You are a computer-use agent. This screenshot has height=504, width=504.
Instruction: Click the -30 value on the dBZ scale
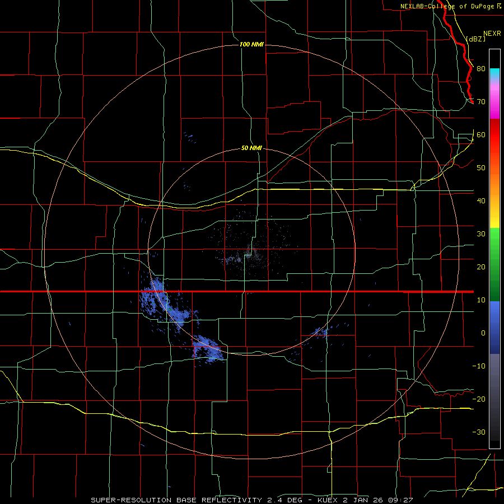[x=479, y=432]
